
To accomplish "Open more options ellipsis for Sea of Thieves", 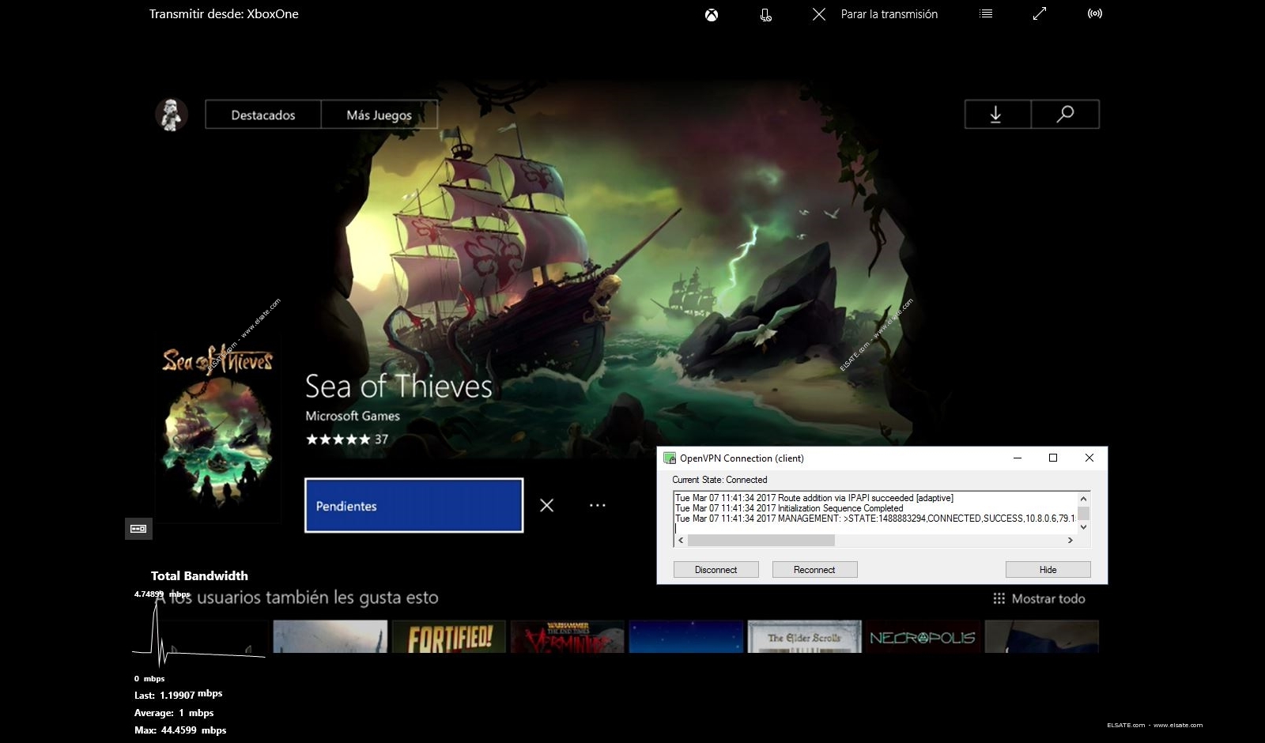I will click(598, 505).
